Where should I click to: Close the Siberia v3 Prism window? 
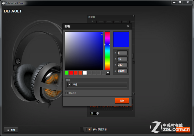[x=188, y=2]
